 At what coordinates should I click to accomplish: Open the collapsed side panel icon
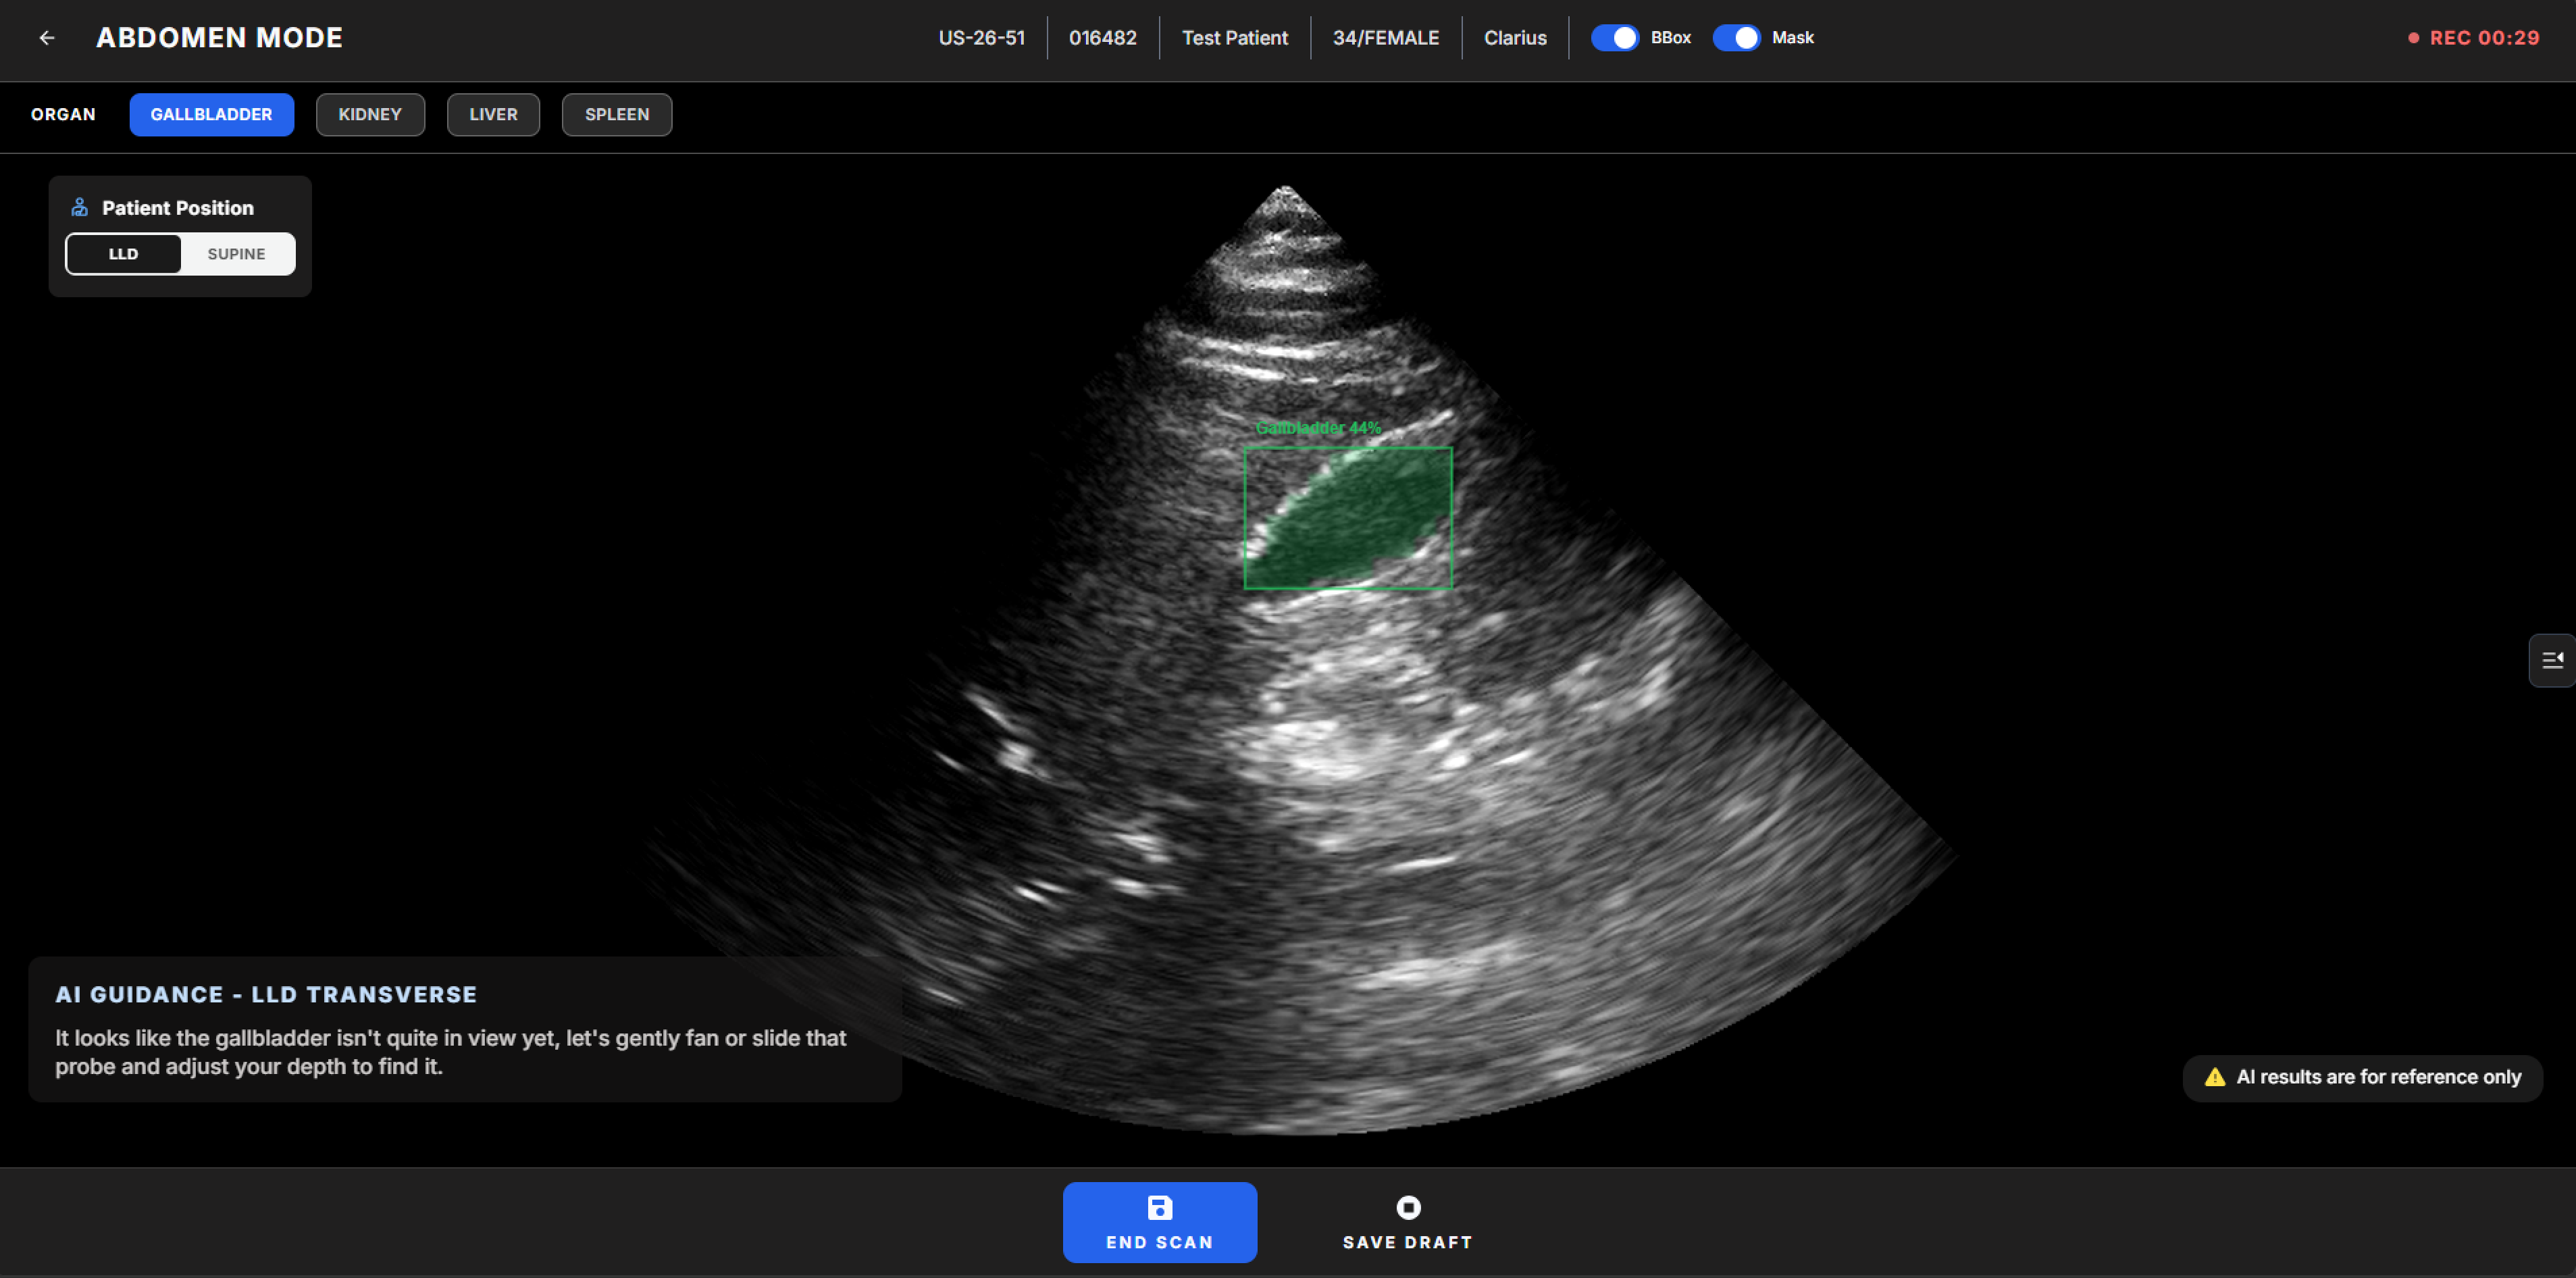pyautogui.click(x=2552, y=660)
